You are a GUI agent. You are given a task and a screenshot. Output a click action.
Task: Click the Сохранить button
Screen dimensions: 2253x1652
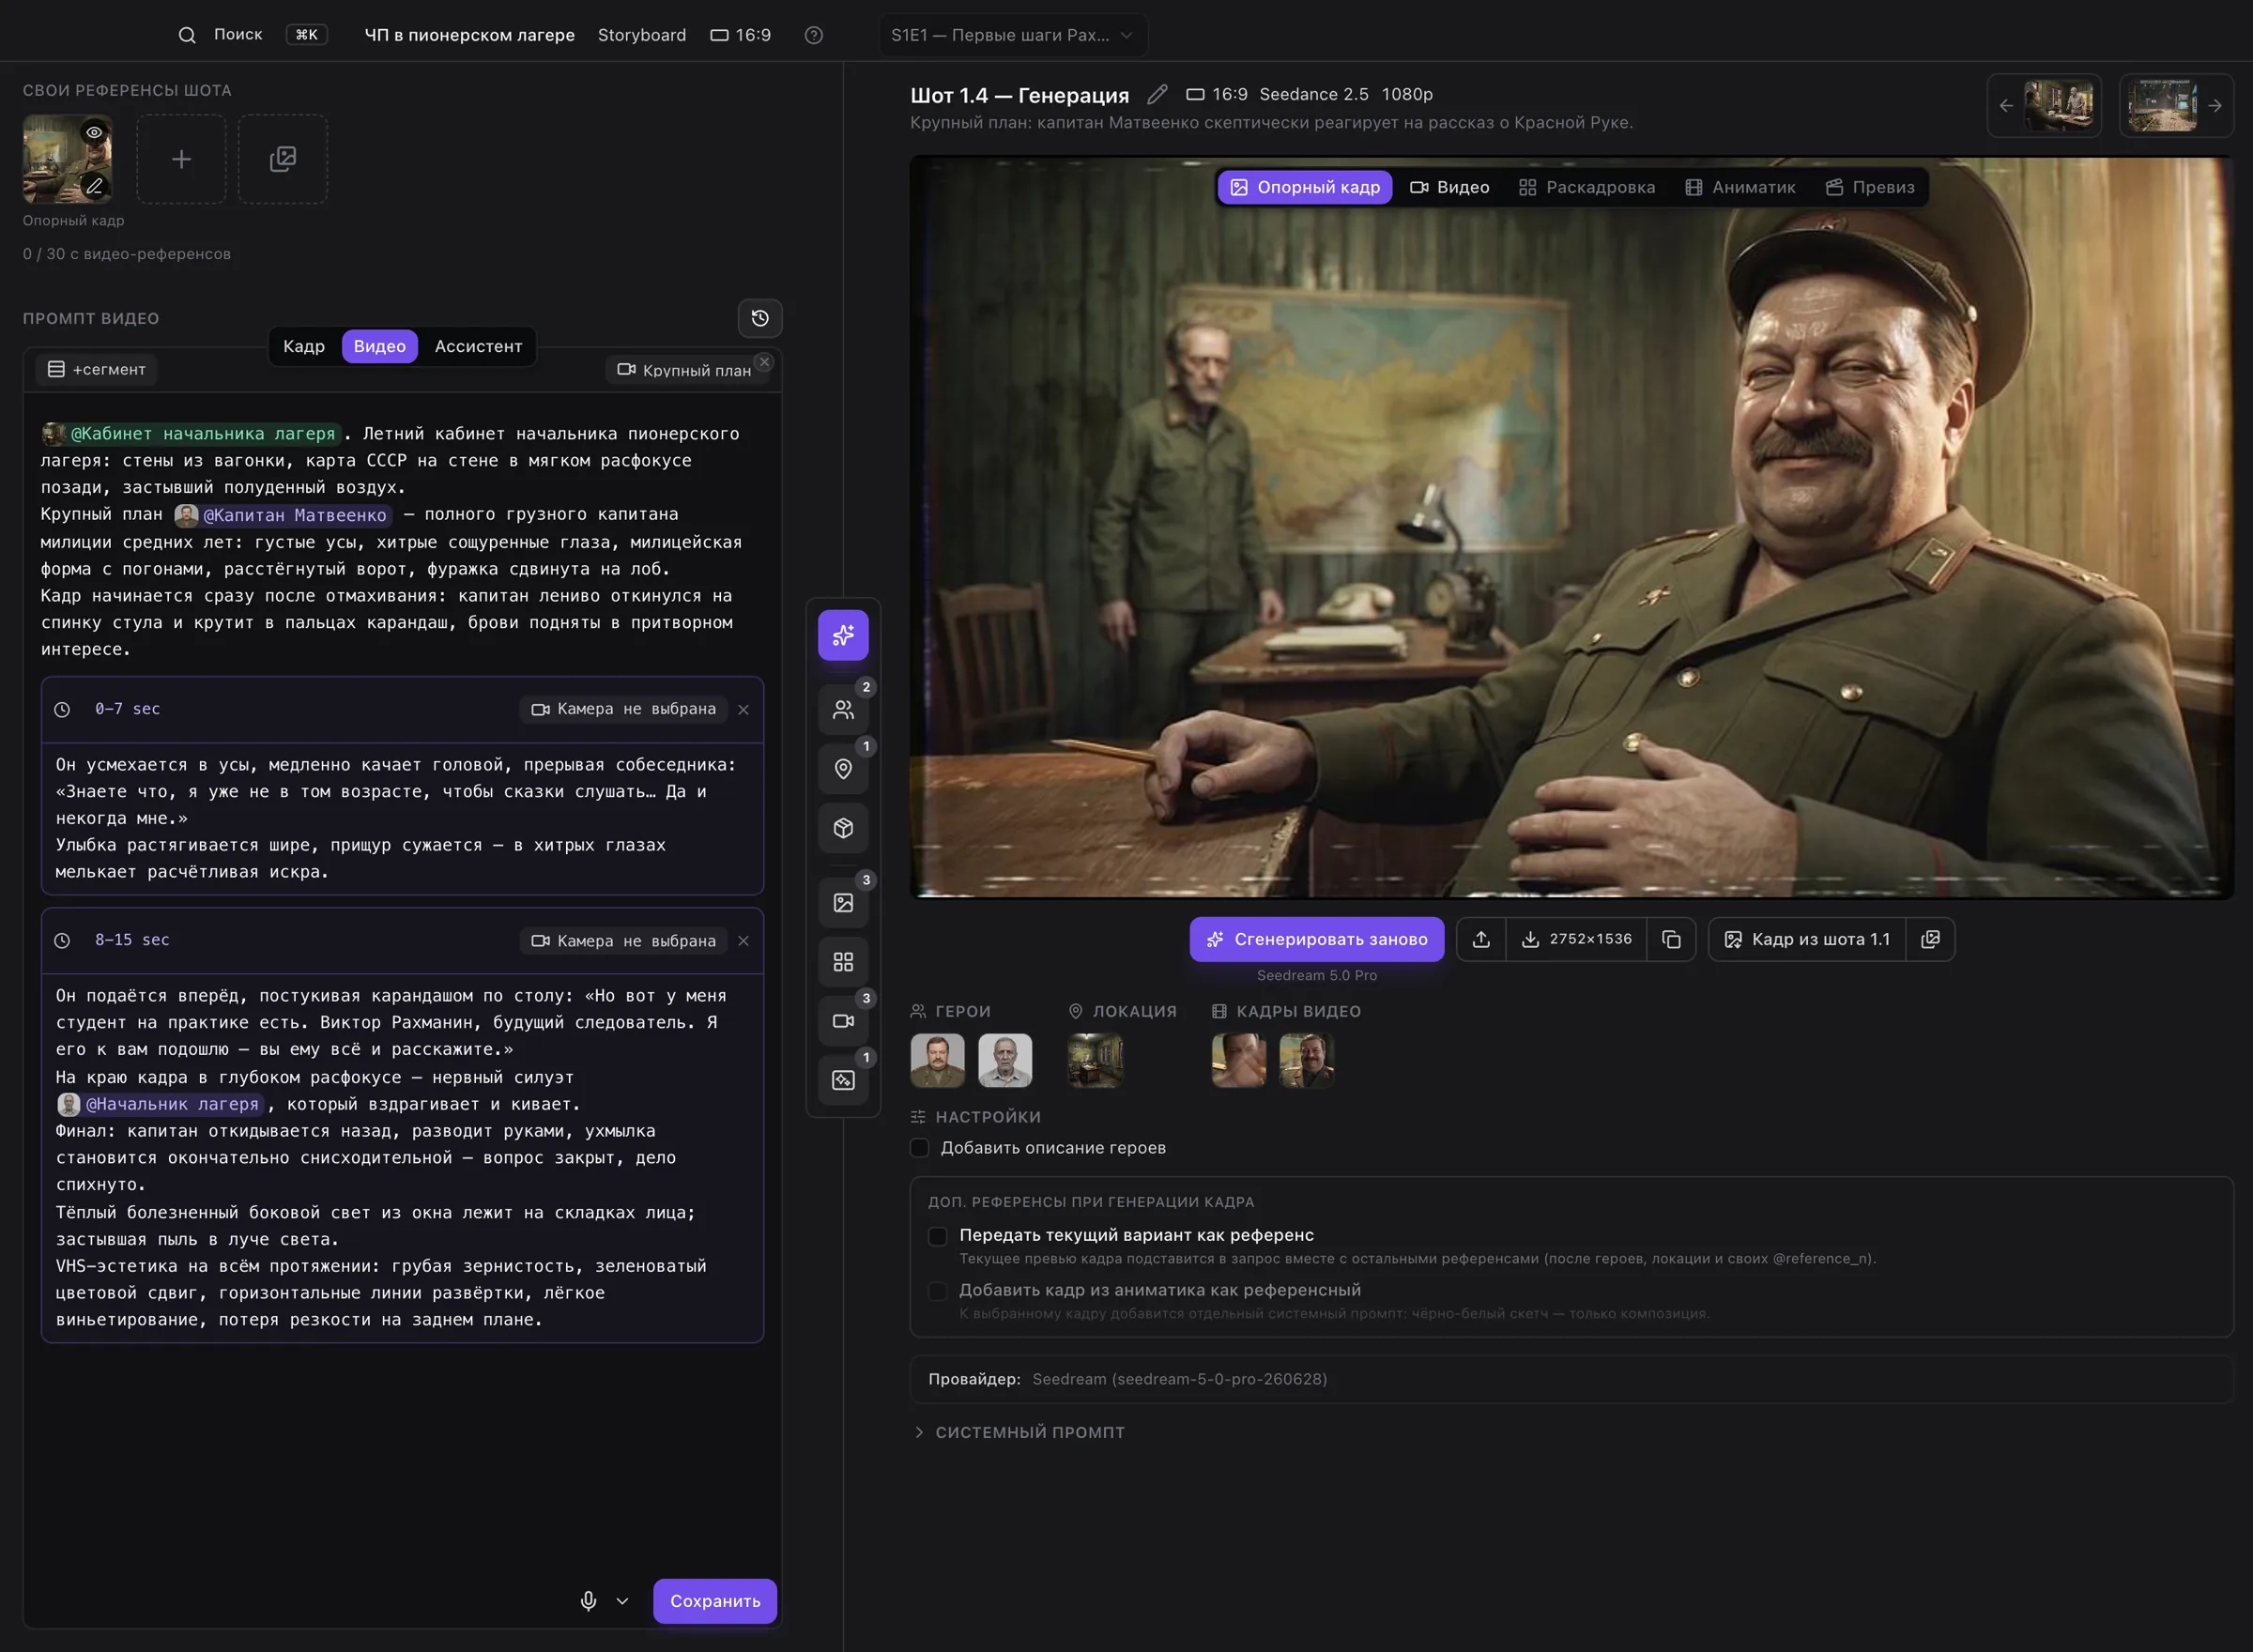pos(715,1601)
